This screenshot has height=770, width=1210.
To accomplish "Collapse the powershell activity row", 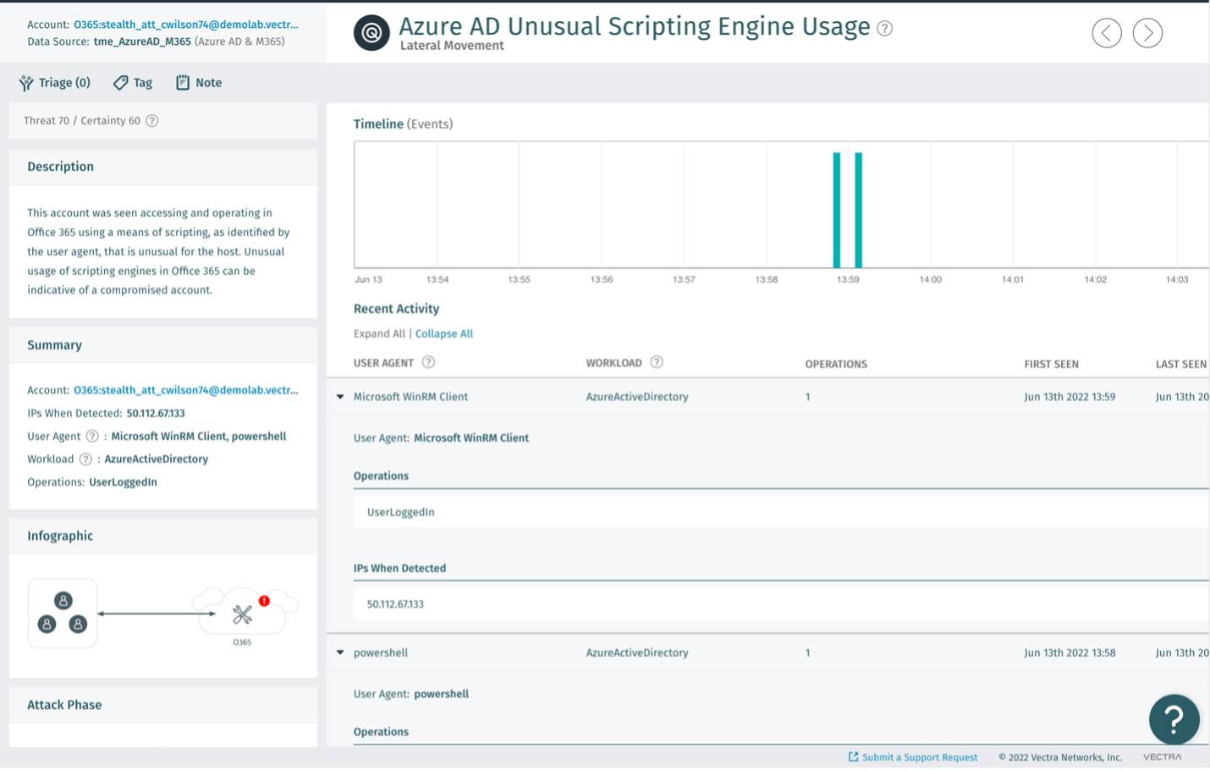I will (x=340, y=652).
